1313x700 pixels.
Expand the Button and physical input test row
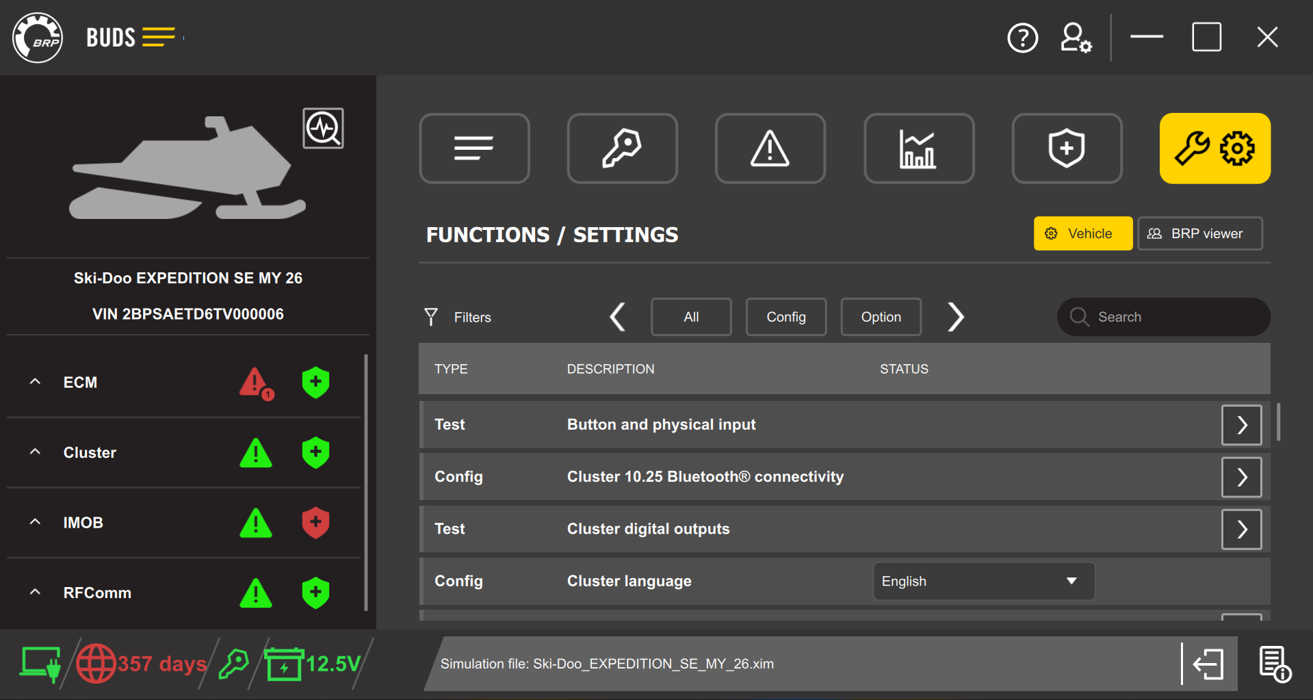1240,424
